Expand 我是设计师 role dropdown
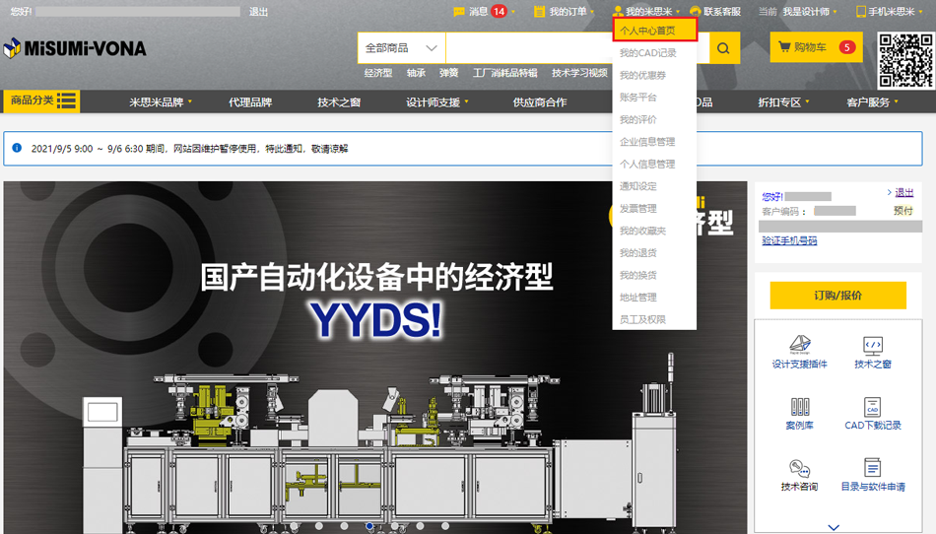 810,12
